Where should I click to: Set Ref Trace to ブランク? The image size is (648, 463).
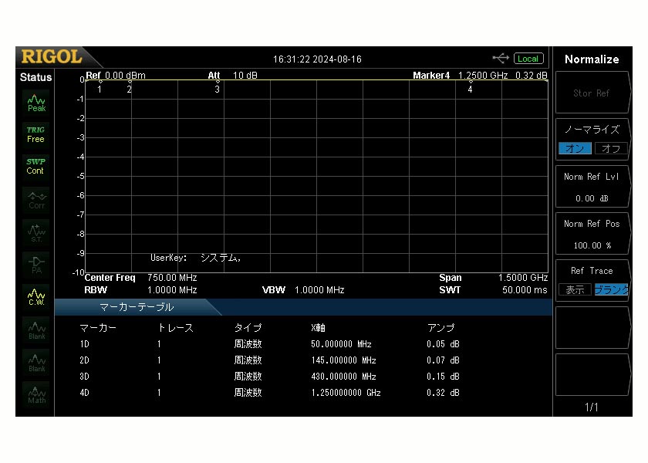click(x=611, y=290)
